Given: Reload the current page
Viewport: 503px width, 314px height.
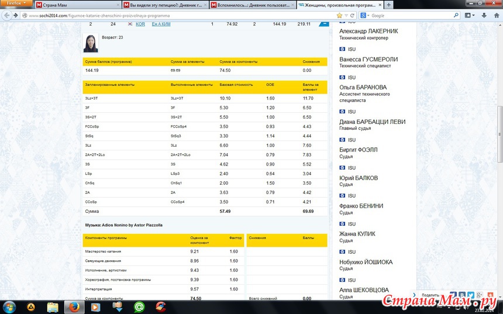Looking at the screenshot, I should point(352,15).
